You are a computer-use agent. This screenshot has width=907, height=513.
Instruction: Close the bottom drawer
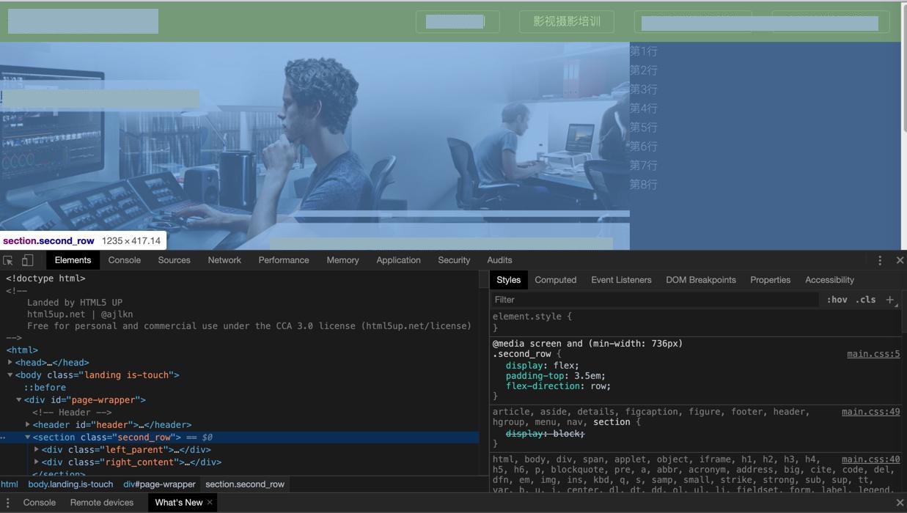pyautogui.click(x=900, y=503)
